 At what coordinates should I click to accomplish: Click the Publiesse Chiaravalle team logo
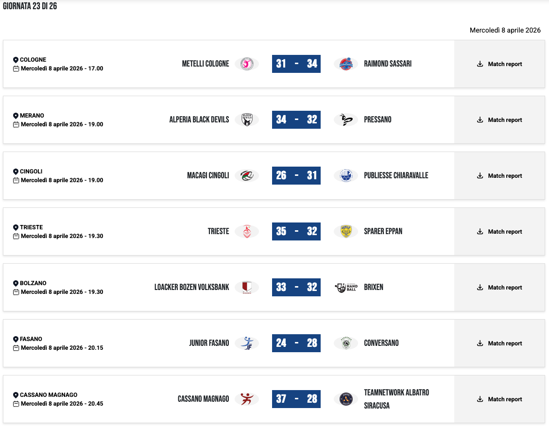tap(346, 175)
